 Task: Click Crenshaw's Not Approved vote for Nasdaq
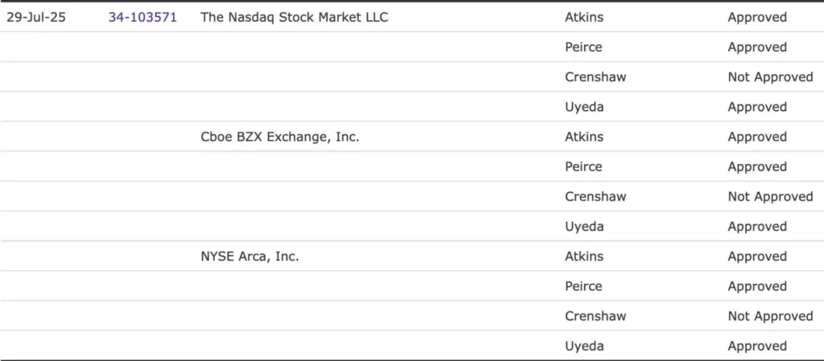(x=770, y=77)
